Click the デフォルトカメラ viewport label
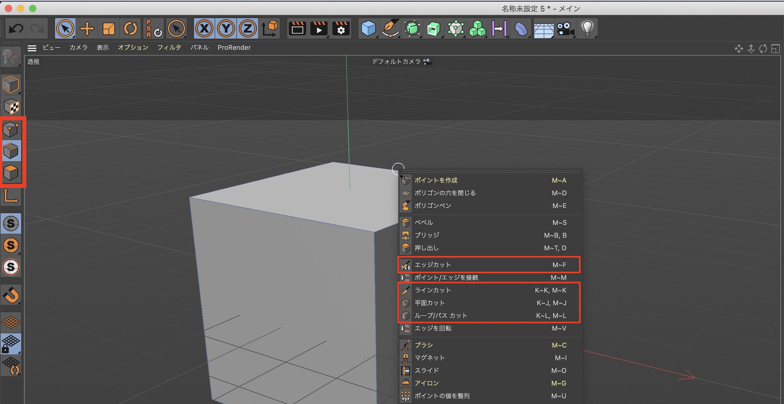Viewport: 784px width, 404px height. (x=396, y=61)
